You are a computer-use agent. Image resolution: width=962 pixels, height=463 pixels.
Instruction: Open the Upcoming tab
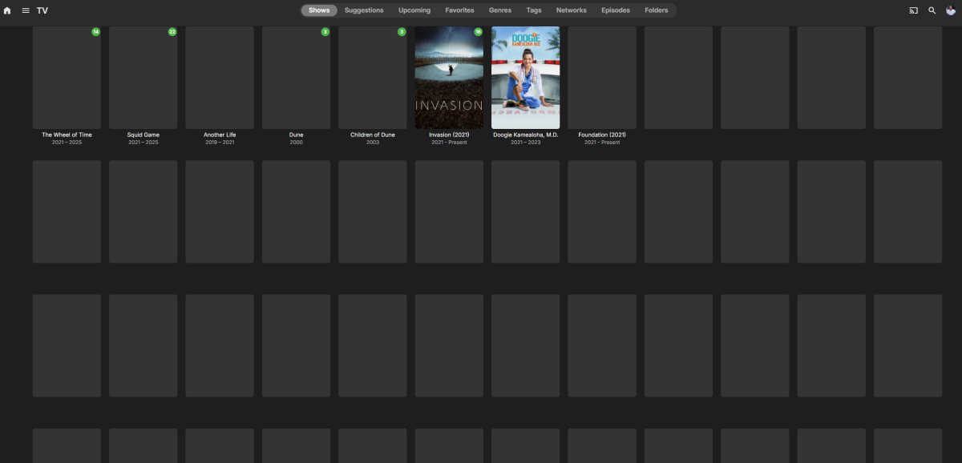pyautogui.click(x=414, y=10)
